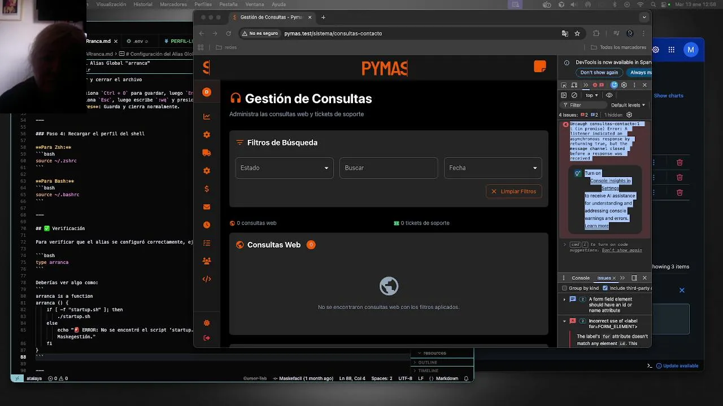This screenshot has height=406, width=723.
Task: Click Limpiar Filtros button
Action: point(514,191)
